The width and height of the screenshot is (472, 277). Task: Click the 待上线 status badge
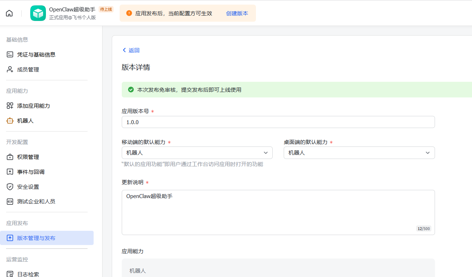(x=106, y=10)
